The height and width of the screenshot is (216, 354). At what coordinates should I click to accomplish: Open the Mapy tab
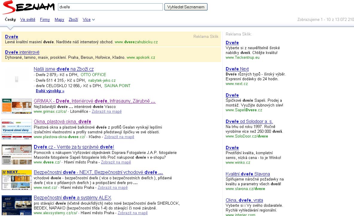pos(59,20)
